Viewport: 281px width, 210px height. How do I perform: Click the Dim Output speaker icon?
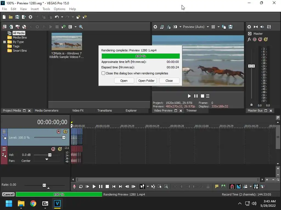point(262,27)
